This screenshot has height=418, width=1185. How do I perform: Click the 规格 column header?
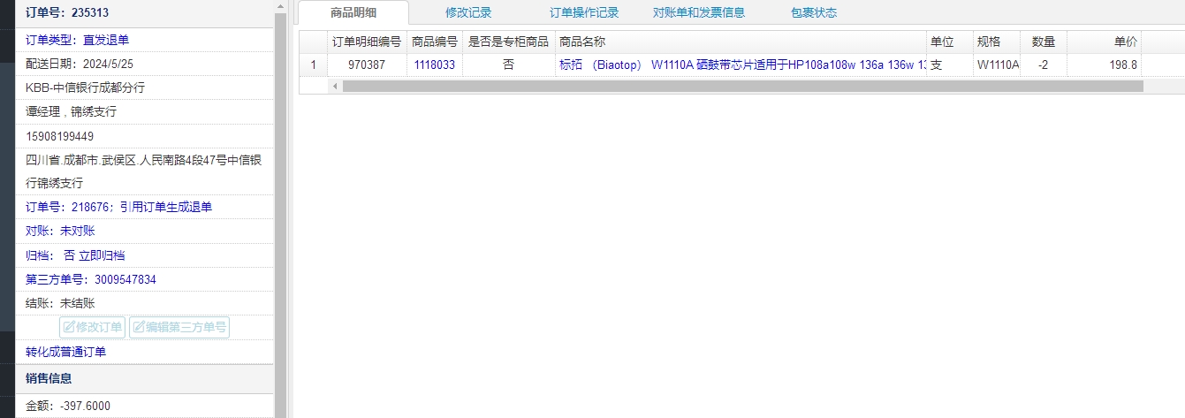[x=996, y=42]
